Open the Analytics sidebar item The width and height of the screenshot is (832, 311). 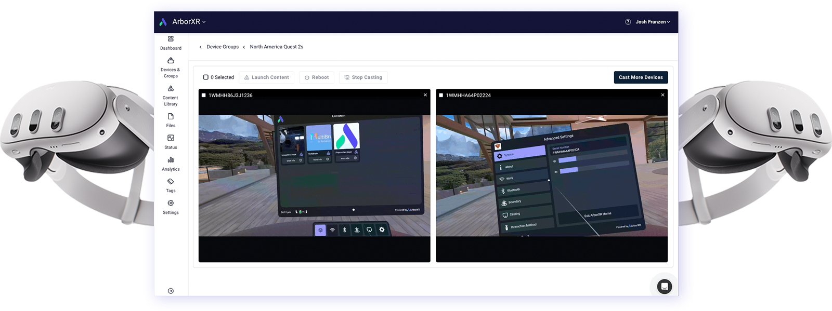click(171, 164)
